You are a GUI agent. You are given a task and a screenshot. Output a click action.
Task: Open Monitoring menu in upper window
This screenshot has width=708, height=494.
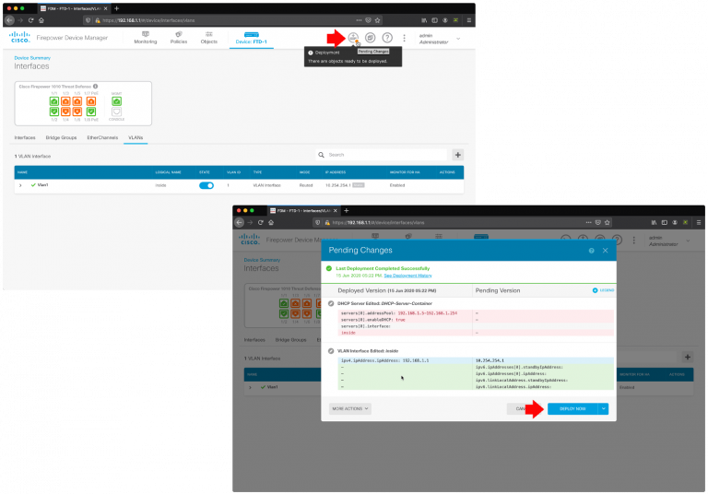point(146,38)
